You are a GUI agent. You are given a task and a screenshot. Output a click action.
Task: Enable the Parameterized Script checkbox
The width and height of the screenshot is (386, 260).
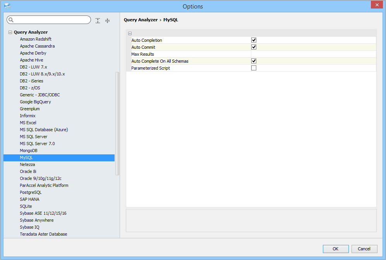(254, 68)
